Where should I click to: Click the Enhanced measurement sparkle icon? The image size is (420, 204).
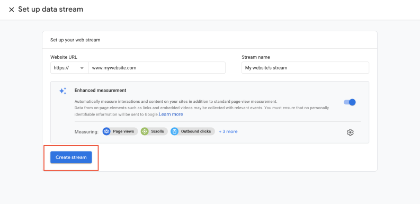pyautogui.click(x=62, y=91)
